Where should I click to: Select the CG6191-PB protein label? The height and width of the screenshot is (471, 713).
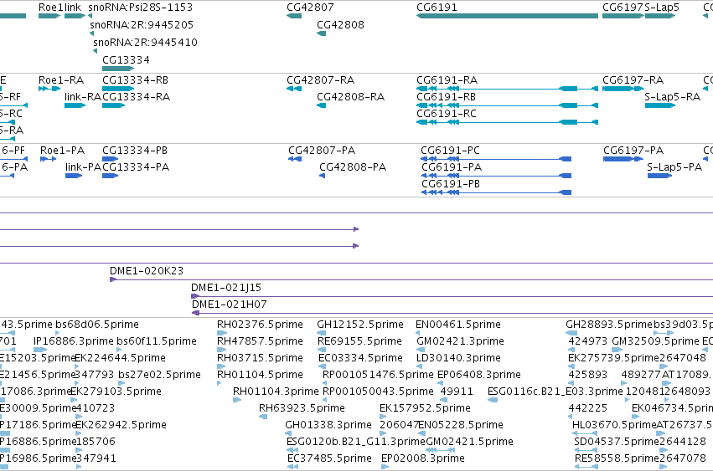tap(451, 184)
